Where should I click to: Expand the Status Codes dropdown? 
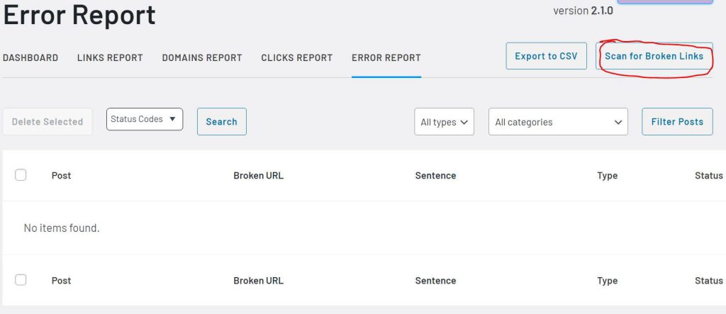pos(145,119)
